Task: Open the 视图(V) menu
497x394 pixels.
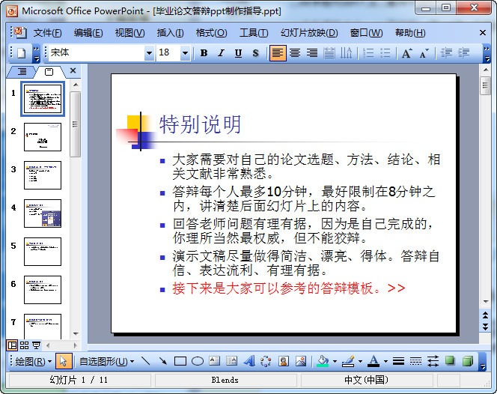Action: click(129, 33)
